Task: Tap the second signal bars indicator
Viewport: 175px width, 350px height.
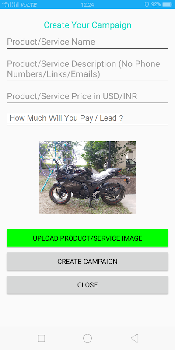Action: click(x=15, y=4)
